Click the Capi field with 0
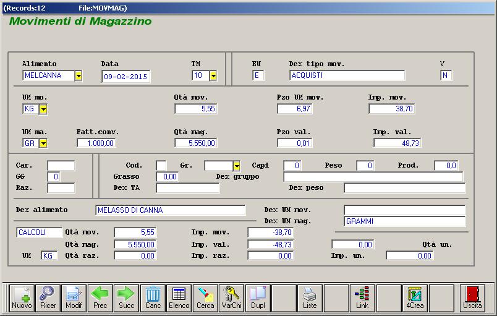Screen dimensions: 497x316 292,166
